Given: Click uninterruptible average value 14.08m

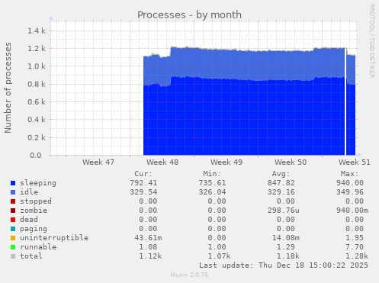Looking at the screenshot, I should [286, 238].
